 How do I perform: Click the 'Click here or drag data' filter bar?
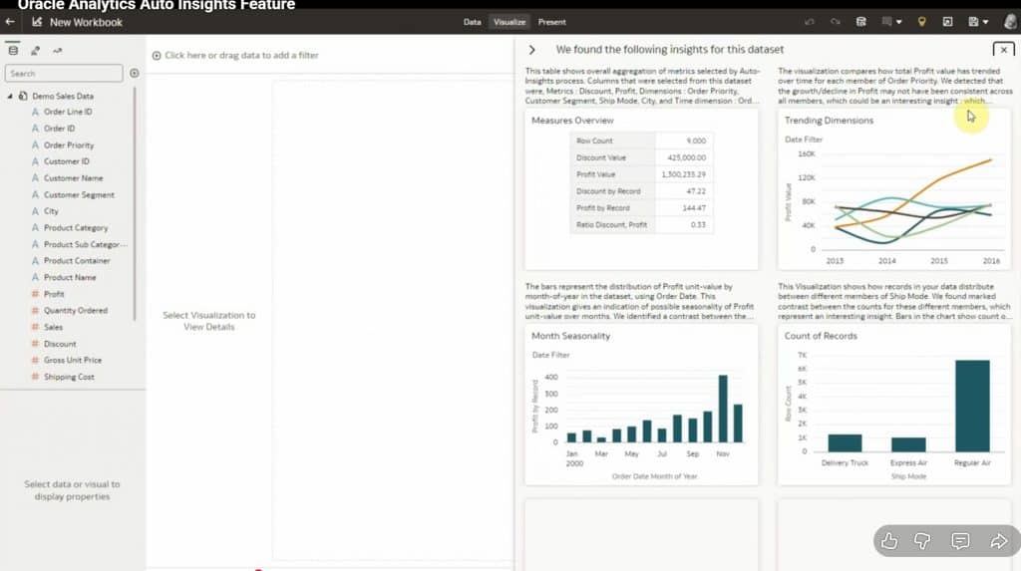click(241, 56)
